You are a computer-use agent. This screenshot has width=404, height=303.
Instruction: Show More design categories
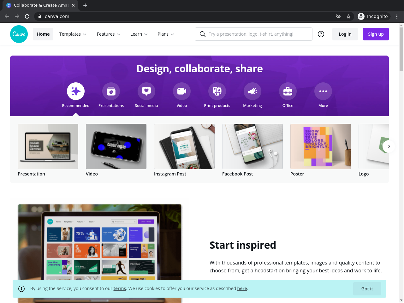pos(323,91)
